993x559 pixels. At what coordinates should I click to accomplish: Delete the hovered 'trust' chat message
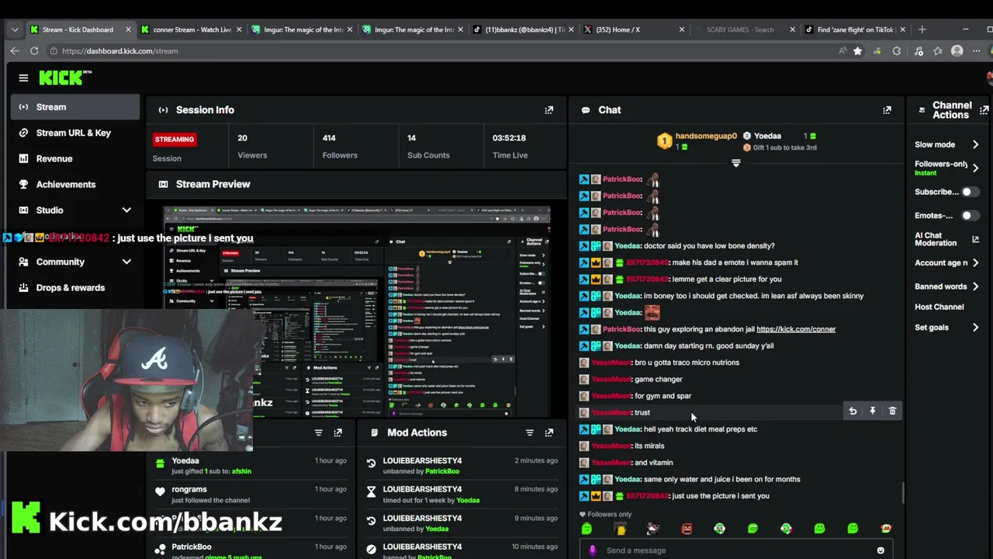892,411
